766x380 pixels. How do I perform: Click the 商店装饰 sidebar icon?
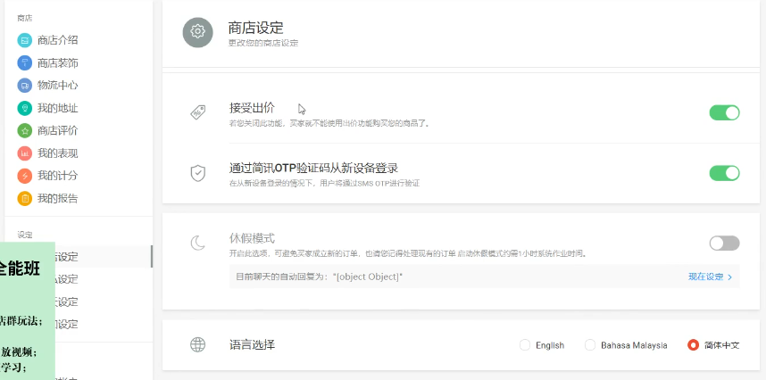pos(25,63)
